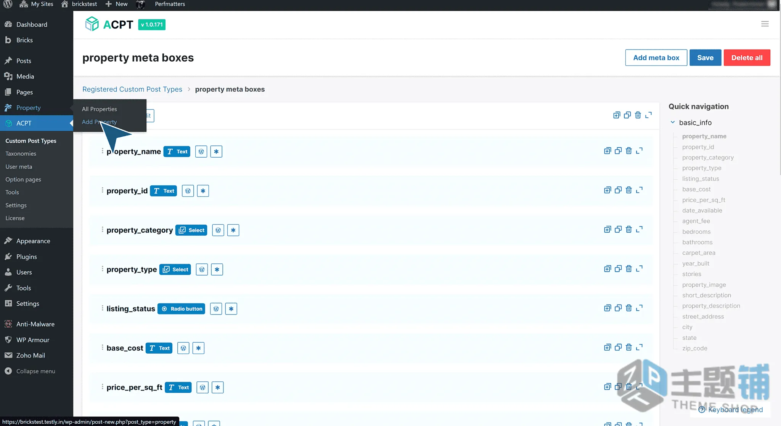Select All Properties from Property submenu
This screenshot has width=781, height=426.
point(99,109)
